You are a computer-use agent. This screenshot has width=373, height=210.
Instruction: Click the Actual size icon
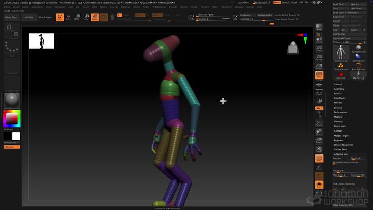(319, 58)
